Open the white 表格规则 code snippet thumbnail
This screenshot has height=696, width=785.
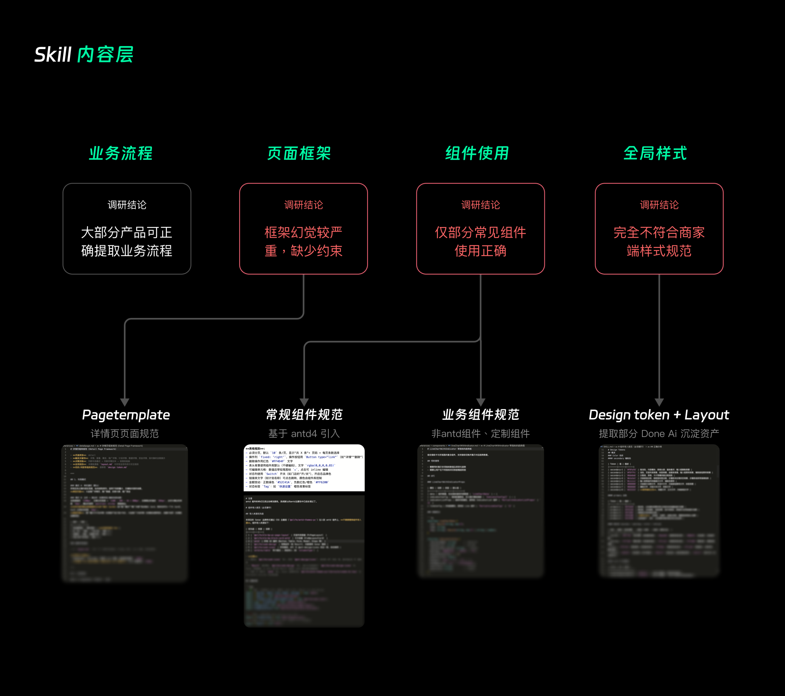pyautogui.click(x=304, y=468)
